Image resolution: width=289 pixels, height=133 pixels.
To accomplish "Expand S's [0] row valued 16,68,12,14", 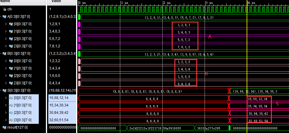I will click(x=6, y=98).
